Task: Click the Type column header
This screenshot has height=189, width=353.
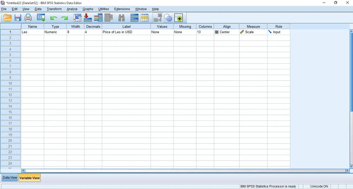Action: tap(55, 27)
